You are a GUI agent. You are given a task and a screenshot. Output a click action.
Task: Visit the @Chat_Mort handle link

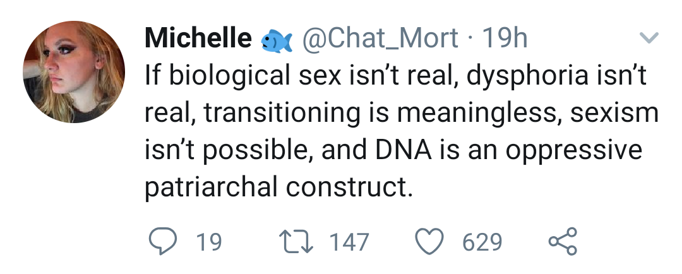pos(381,39)
